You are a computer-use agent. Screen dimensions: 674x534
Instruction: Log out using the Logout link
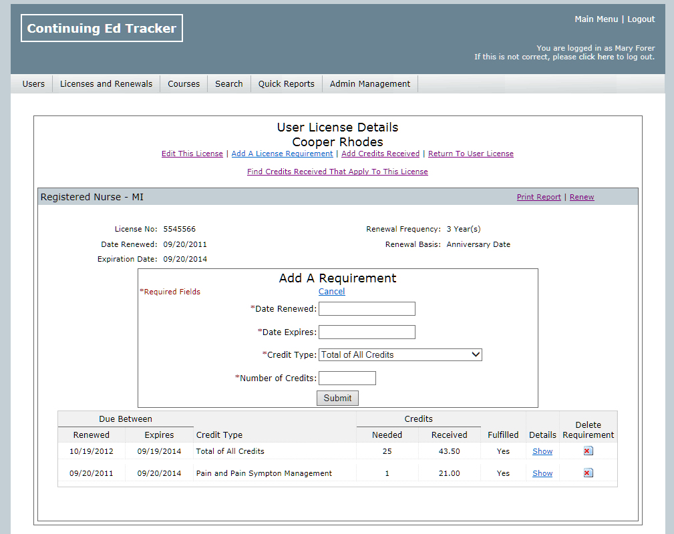[x=641, y=19]
